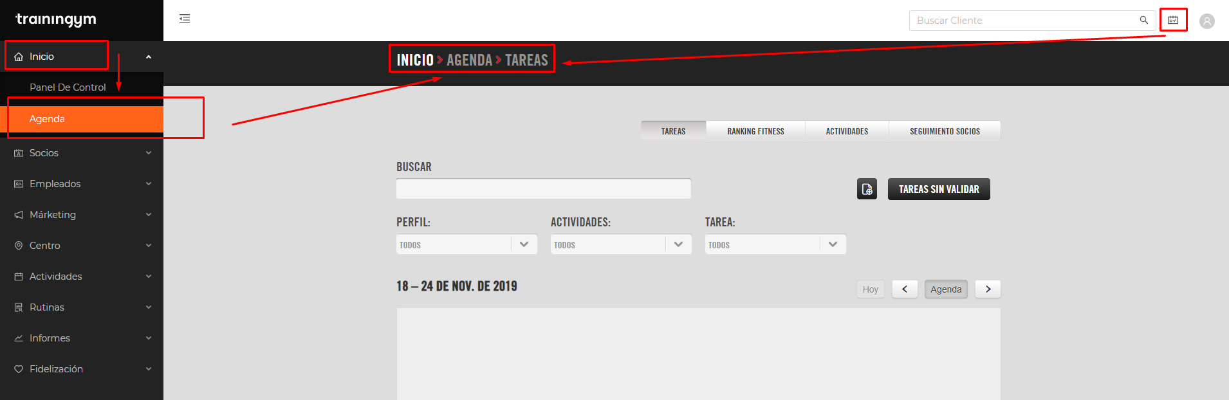Image resolution: width=1229 pixels, height=400 pixels.
Task: Expand the Rutinas menu chevron
Action: tap(149, 307)
